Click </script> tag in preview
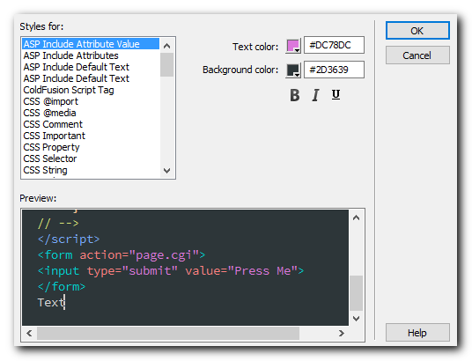 (x=69, y=239)
